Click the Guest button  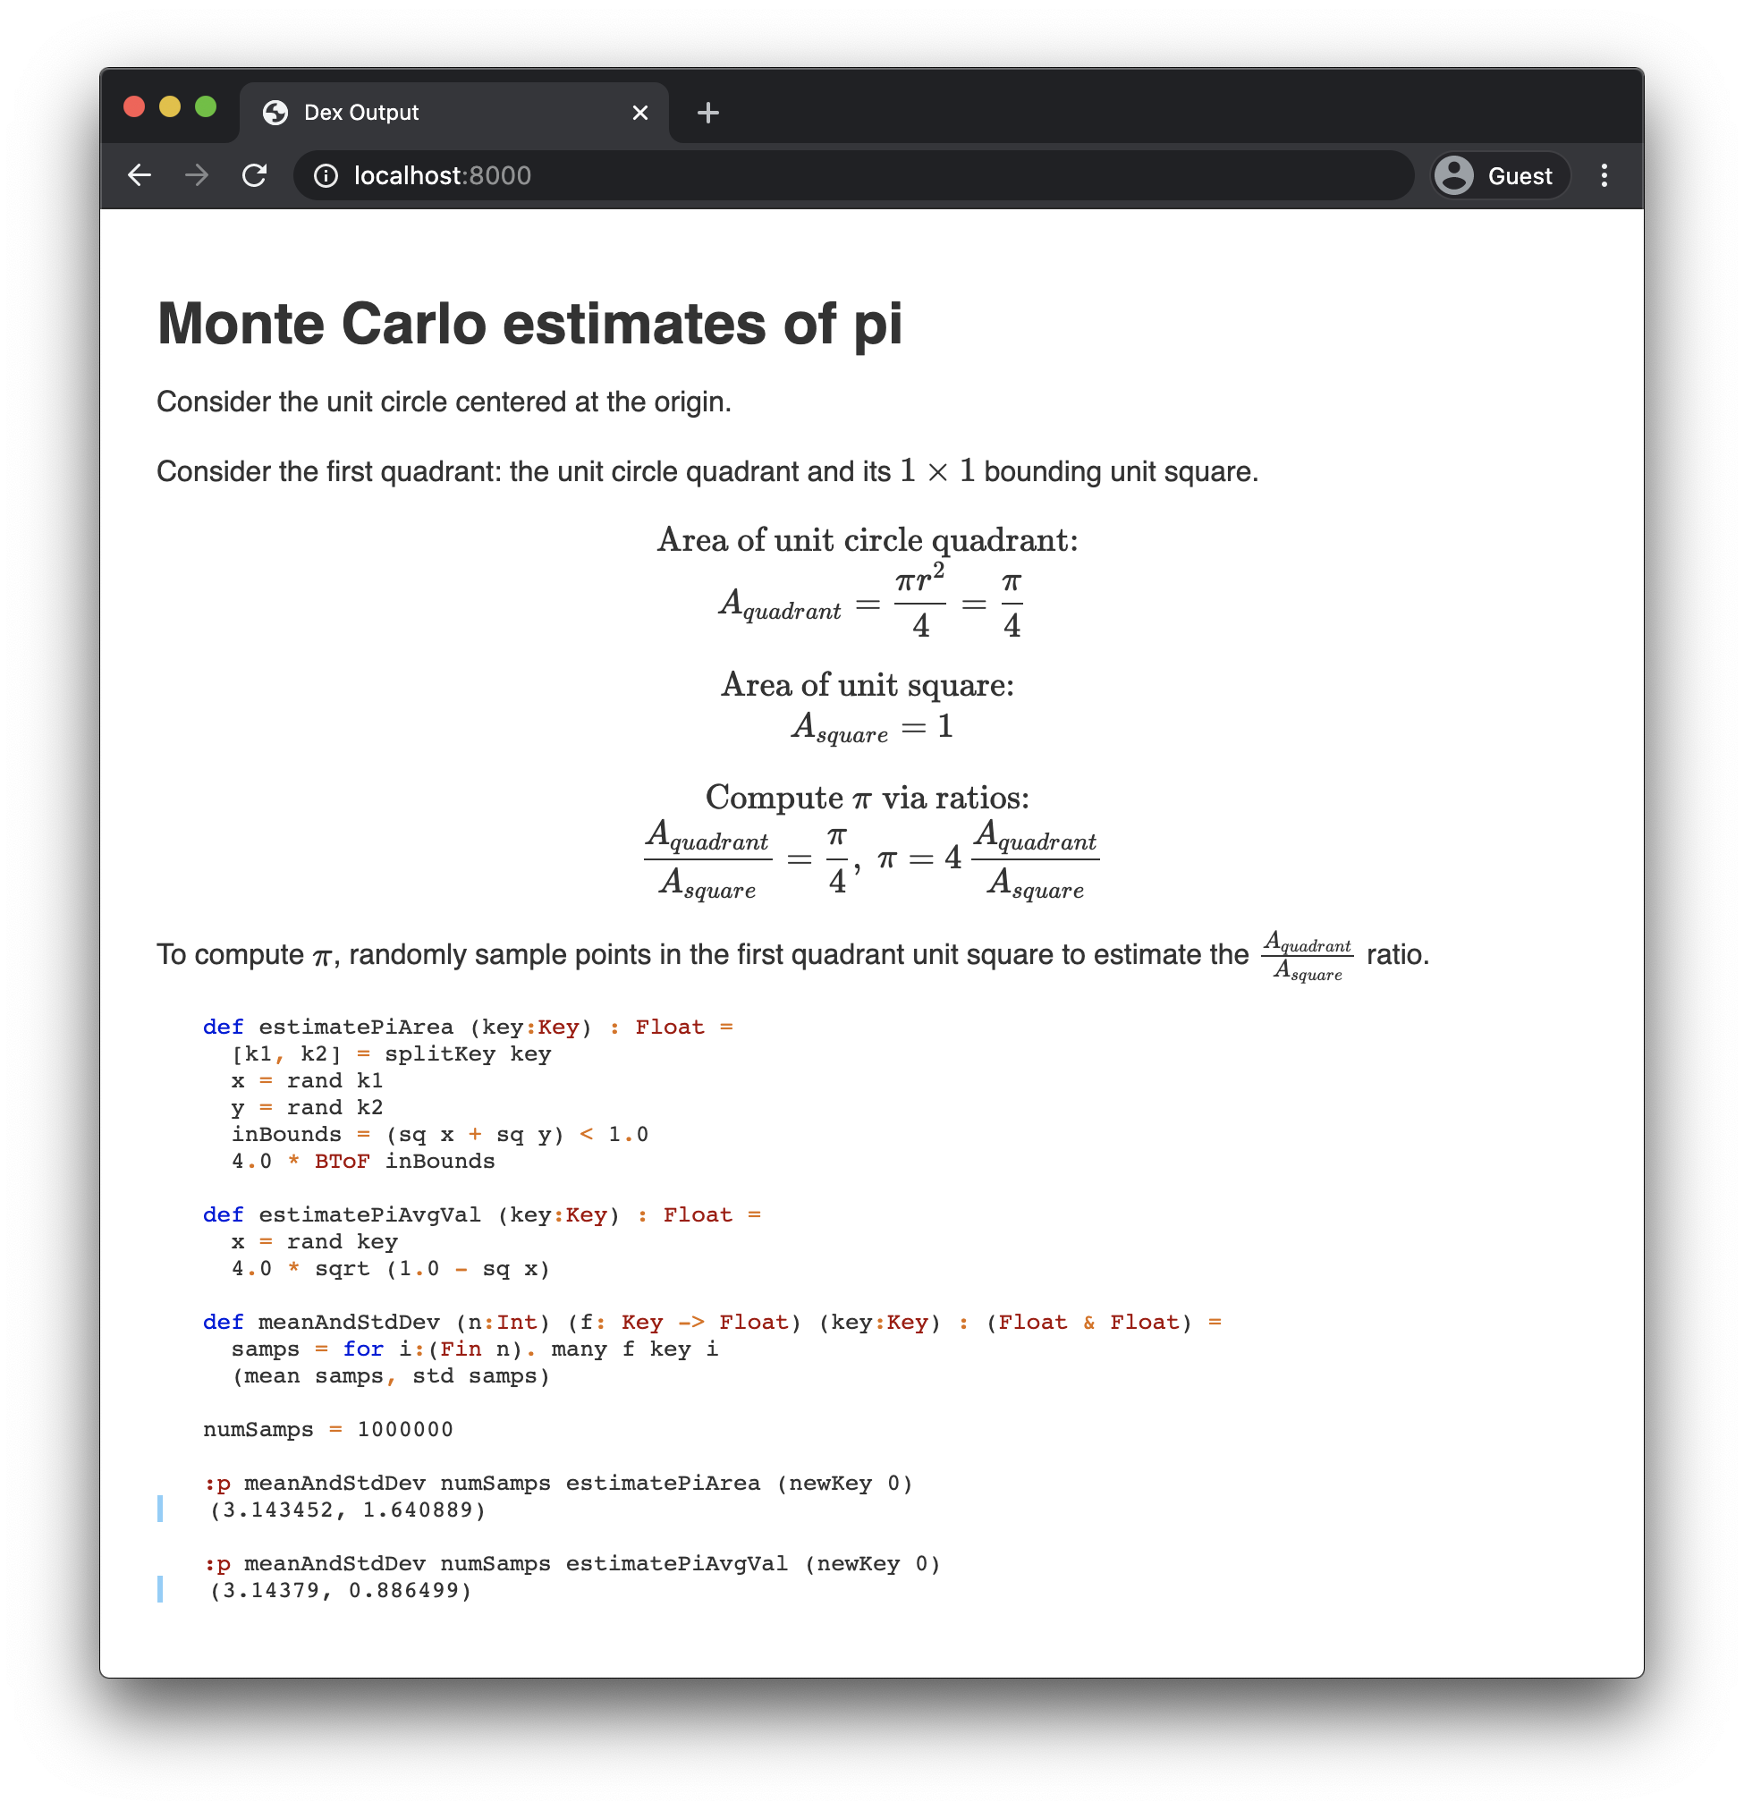click(x=1498, y=175)
